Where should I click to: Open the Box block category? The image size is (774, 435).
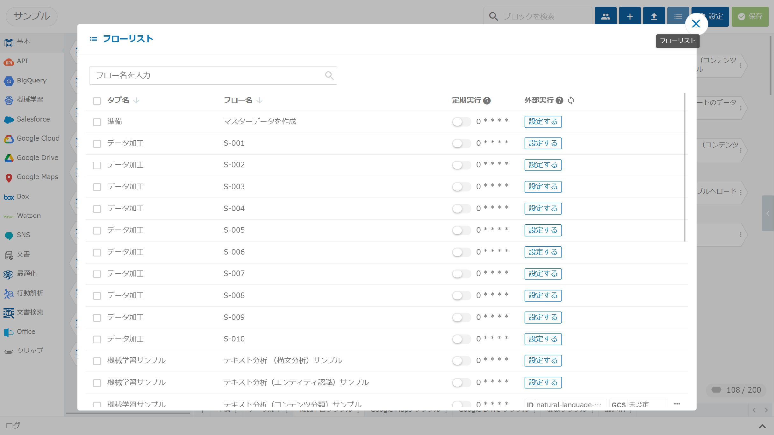tap(32, 196)
